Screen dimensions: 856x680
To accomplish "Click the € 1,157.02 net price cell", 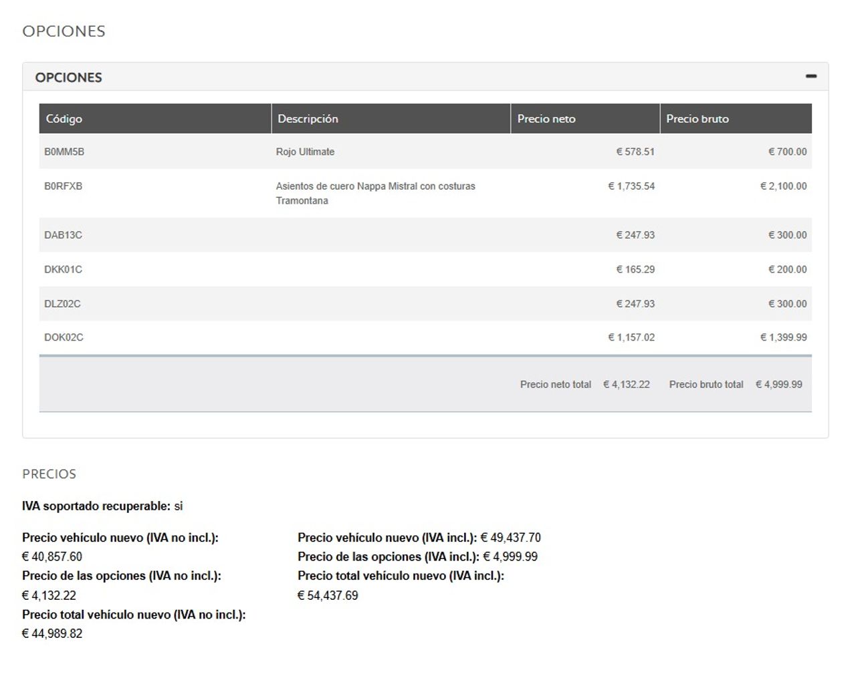I will [631, 337].
